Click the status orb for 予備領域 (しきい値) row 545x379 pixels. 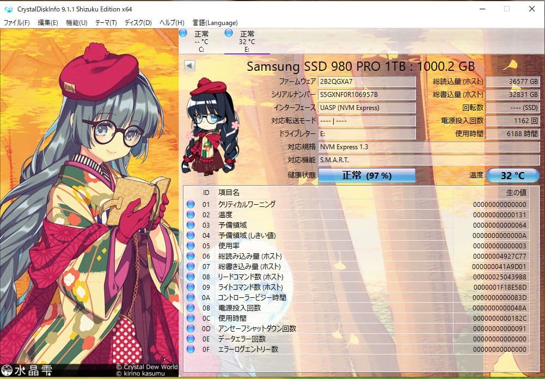pyautogui.click(x=191, y=235)
